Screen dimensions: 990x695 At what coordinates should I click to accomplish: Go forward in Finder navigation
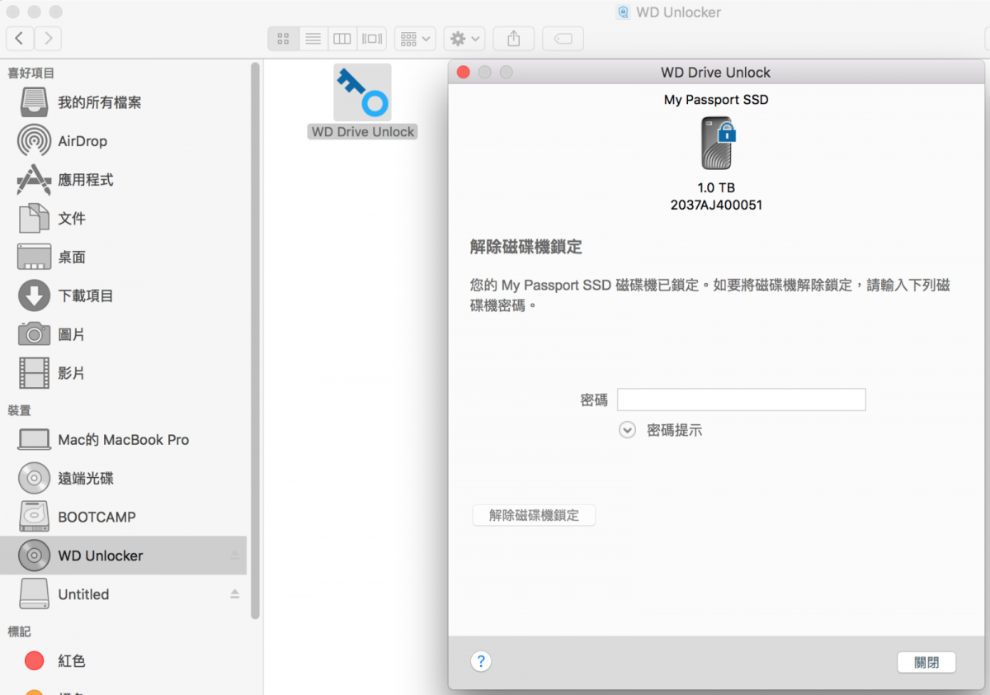48,38
